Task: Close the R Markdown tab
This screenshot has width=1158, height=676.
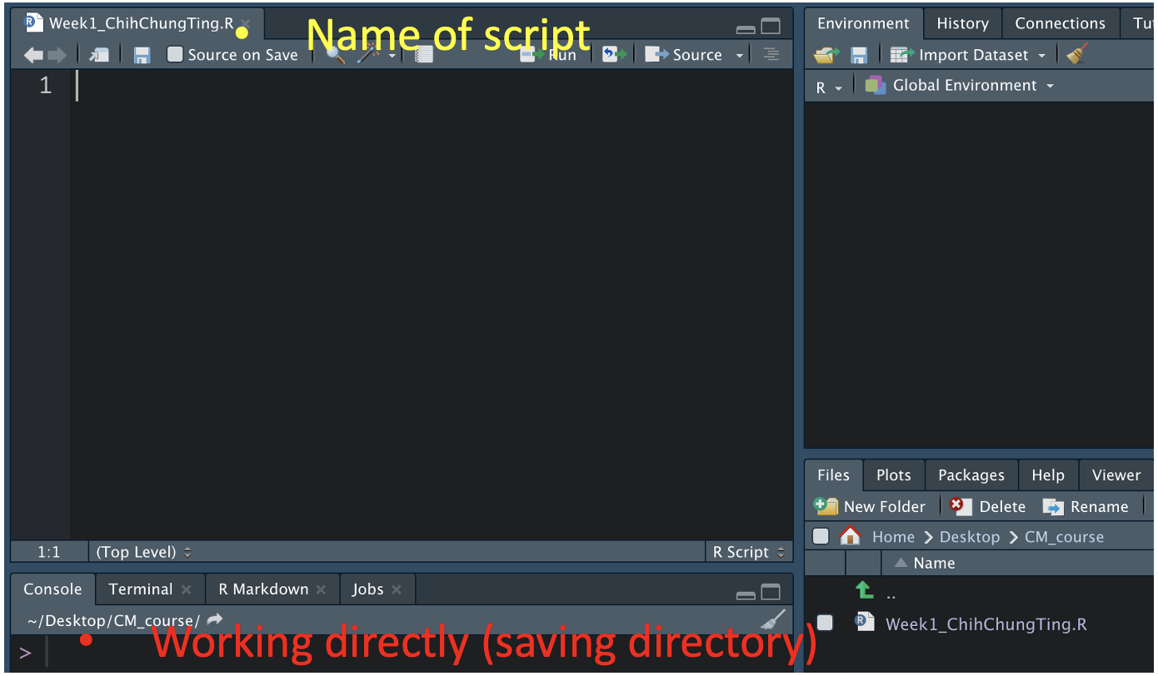Action: coord(322,589)
